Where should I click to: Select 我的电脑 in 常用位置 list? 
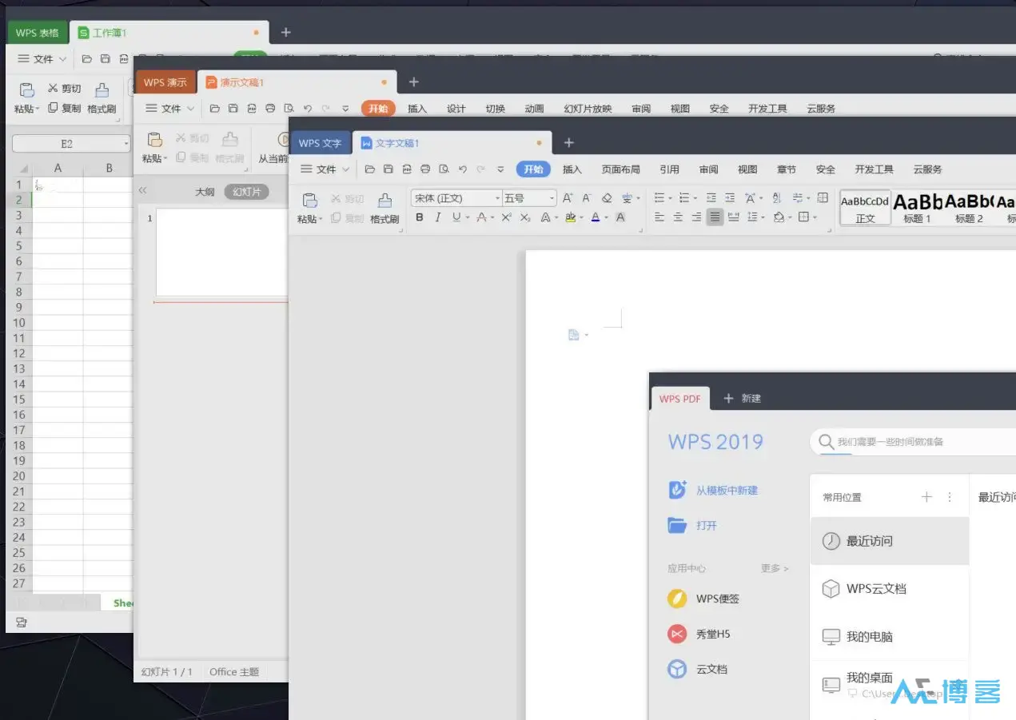[890, 637]
